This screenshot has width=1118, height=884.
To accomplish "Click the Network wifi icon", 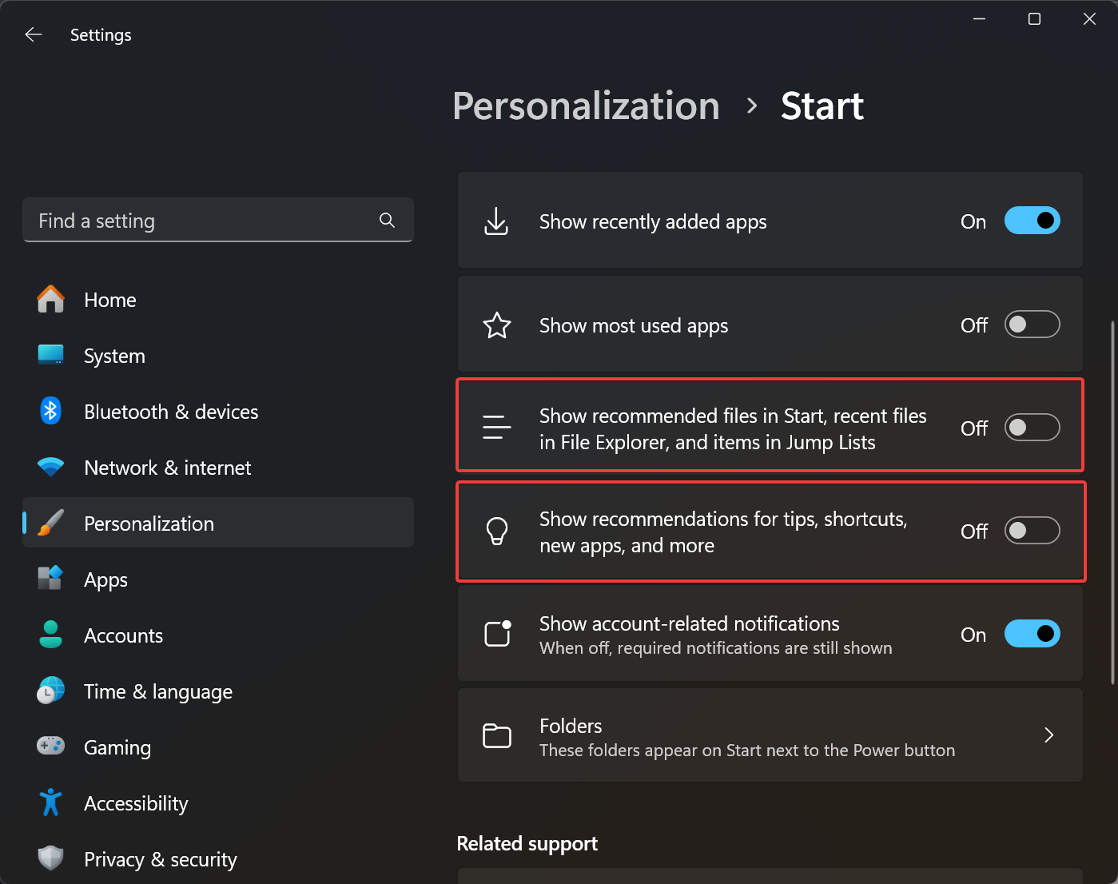I will coord(51,467).
